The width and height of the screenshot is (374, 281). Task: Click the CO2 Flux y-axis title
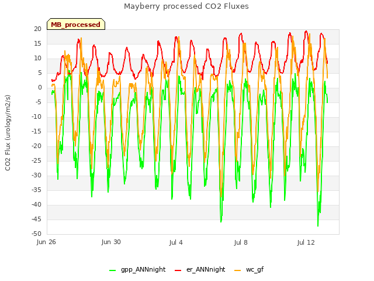click(8, 133)
